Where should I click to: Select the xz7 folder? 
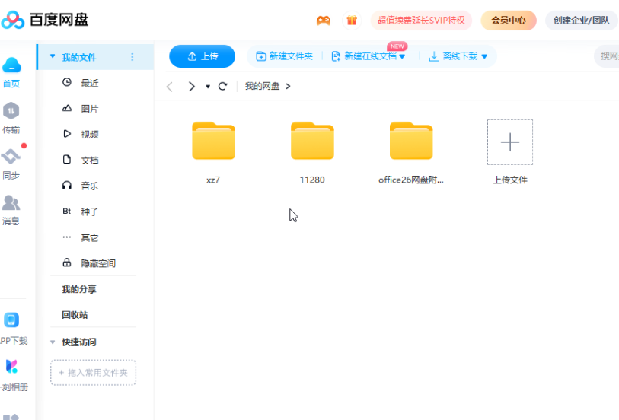(x=214, y=152)
